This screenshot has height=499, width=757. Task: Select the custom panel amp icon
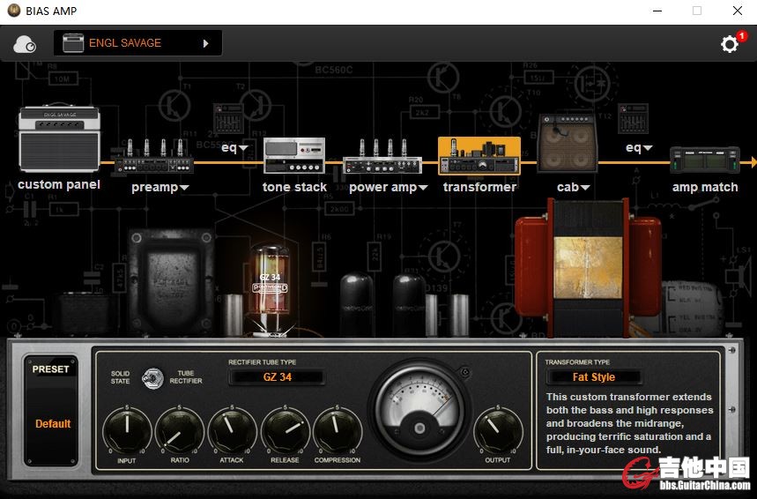[x=59, y=138]
